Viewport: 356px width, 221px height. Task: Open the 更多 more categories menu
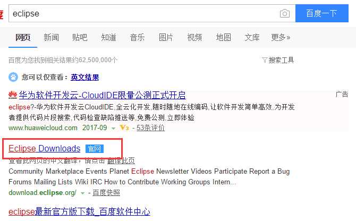pyautogui.click(x=281, y=37)
